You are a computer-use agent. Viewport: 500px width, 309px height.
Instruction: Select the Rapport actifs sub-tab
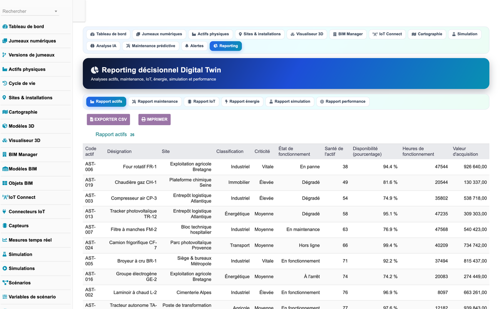(x=106, y=101)
